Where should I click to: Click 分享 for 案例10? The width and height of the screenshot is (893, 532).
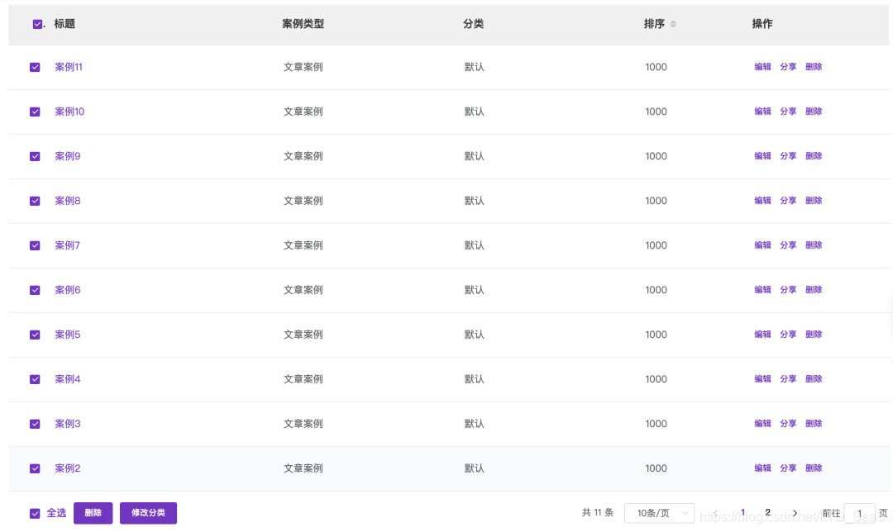point(788,111)
